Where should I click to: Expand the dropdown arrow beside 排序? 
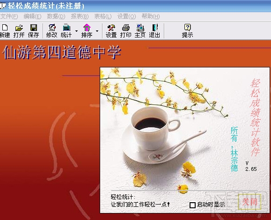tap(97, 31)
